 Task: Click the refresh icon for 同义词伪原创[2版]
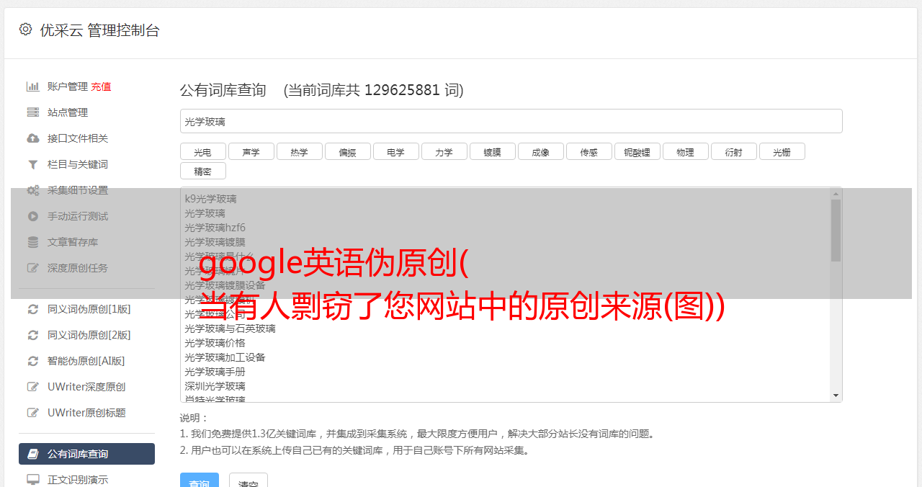click(x=33, y=335)
